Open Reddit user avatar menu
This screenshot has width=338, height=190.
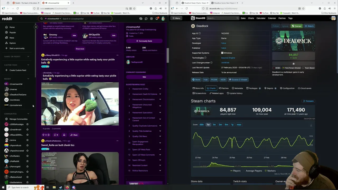click(163, 19)
